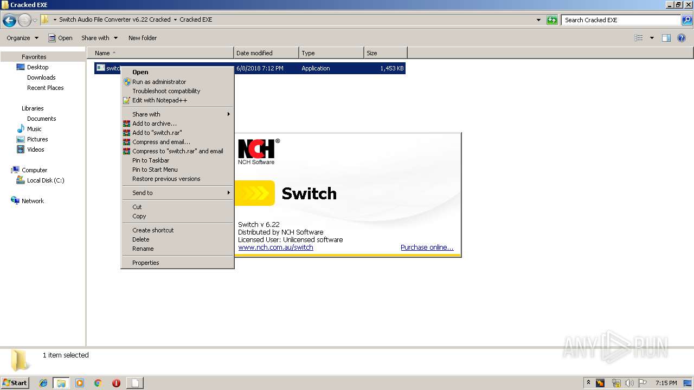
Task: Select the switch application file icon
Action: coord(100,68)
